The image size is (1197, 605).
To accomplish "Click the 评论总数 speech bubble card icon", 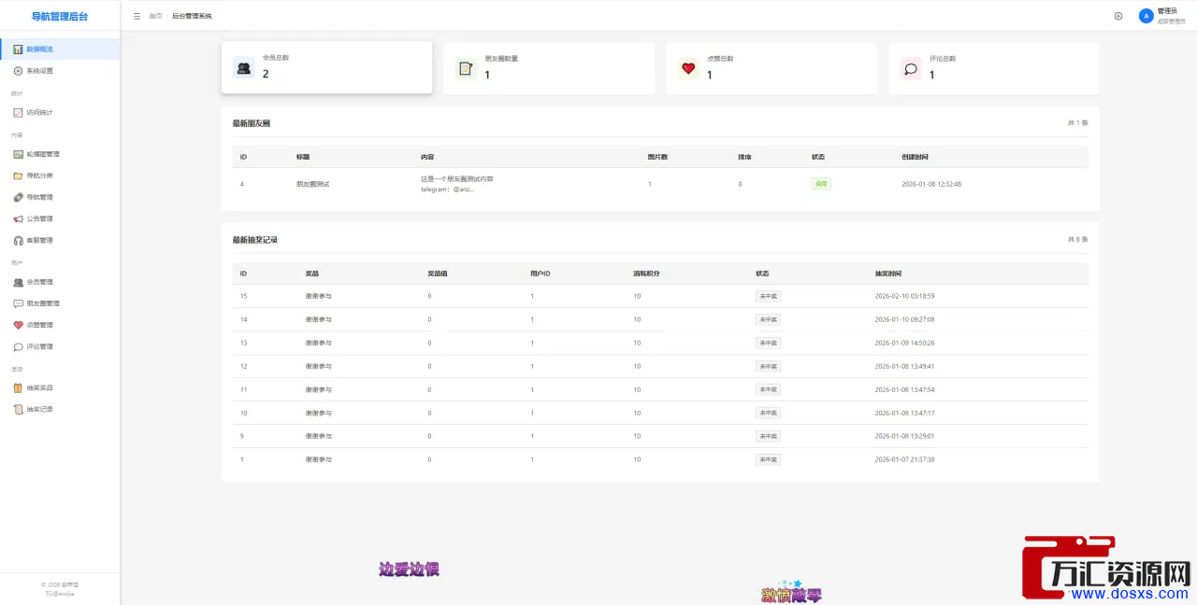I will click(x=910, y=68).
